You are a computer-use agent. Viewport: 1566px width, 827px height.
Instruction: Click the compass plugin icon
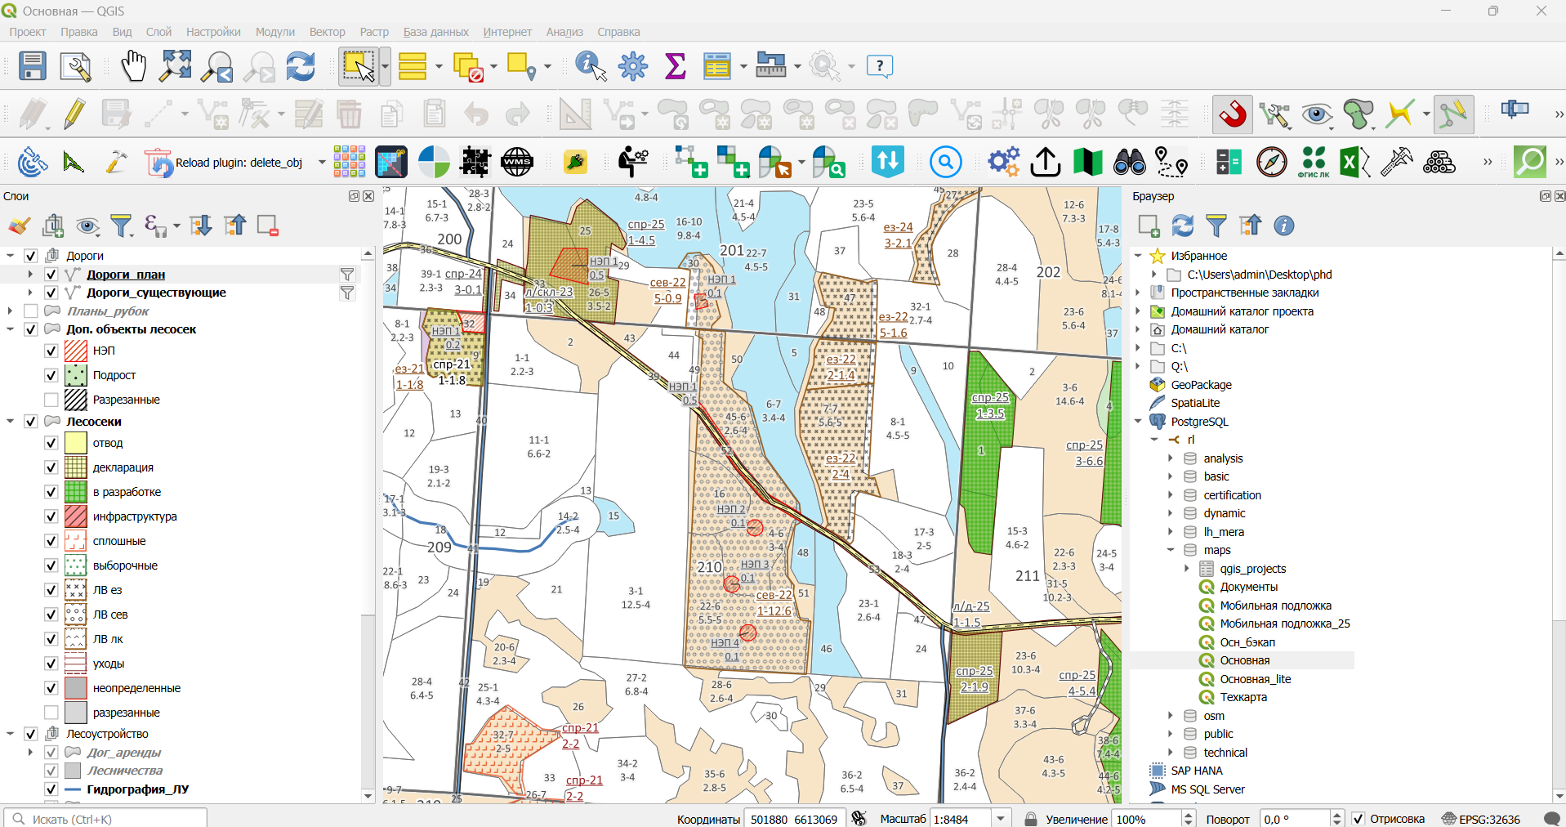click(1272, 163)
